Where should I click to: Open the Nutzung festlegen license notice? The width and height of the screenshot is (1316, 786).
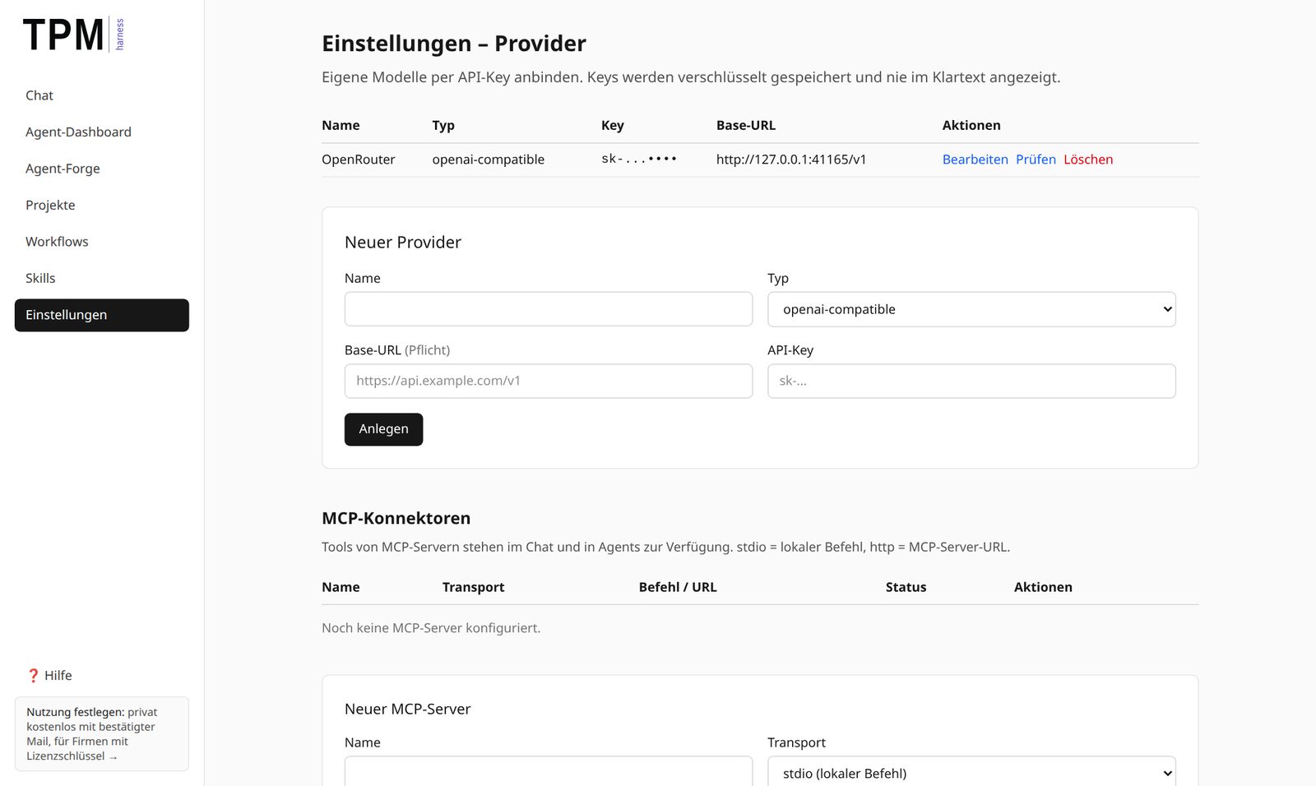click(102, 734)
